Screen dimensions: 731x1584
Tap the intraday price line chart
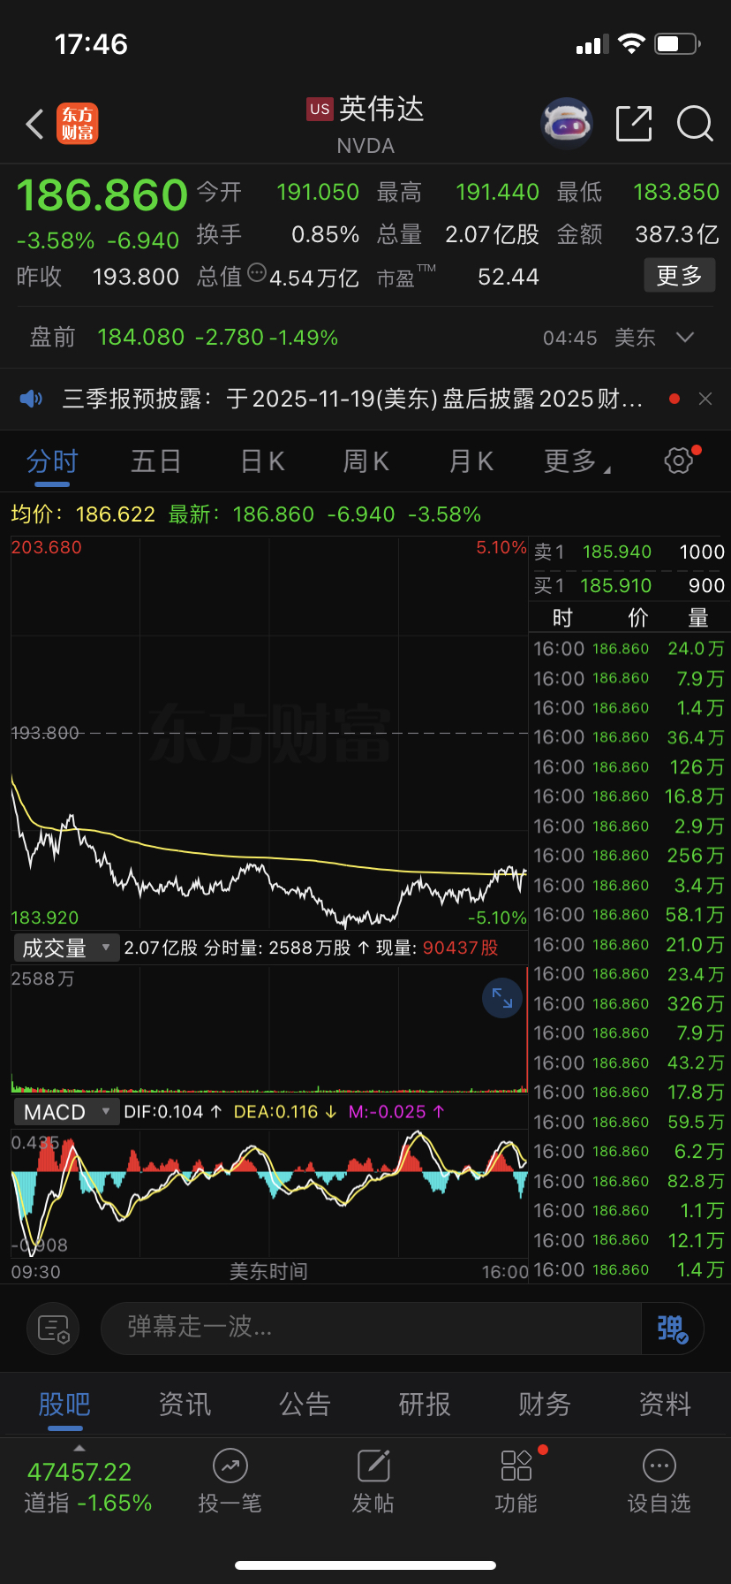269,734
